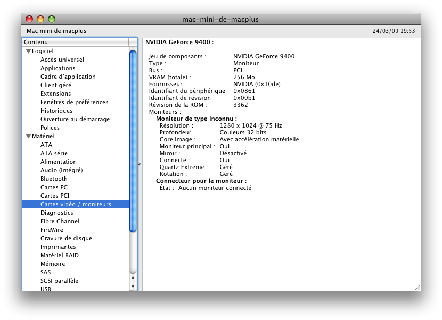This screenshot has width=442, height=320.
Task: Select Cartes vidéo / moniteurs row
Action: pos(75,204)
